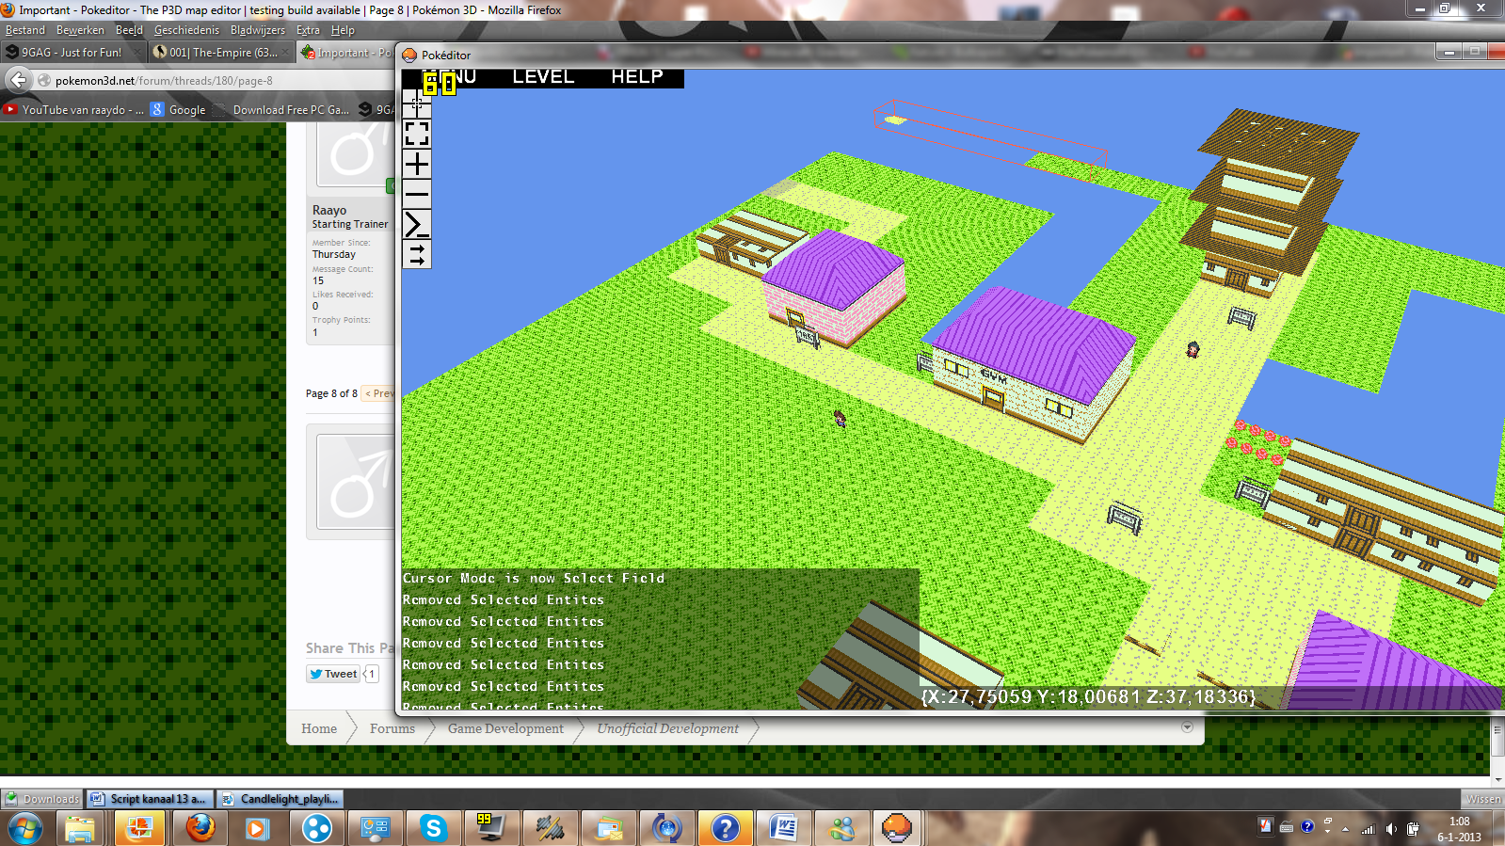Viewport: 1505px width, 846px height.
Task: Open the monitor icon with 99 badge
Action: (490, 828)
